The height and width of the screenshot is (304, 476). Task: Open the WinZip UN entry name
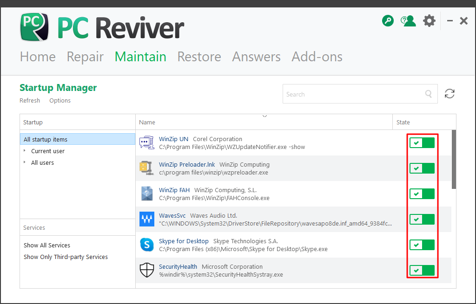[x=174, y=139]
